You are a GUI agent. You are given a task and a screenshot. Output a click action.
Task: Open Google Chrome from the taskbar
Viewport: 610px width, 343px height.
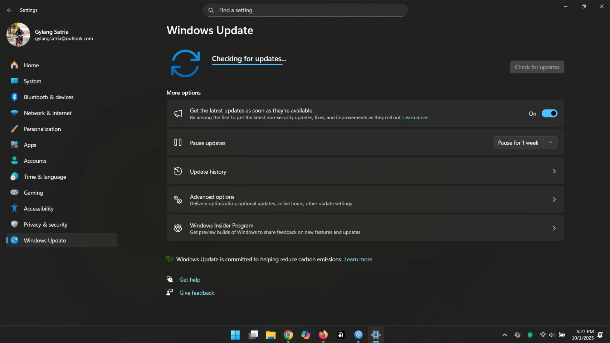tap(288, 335)
